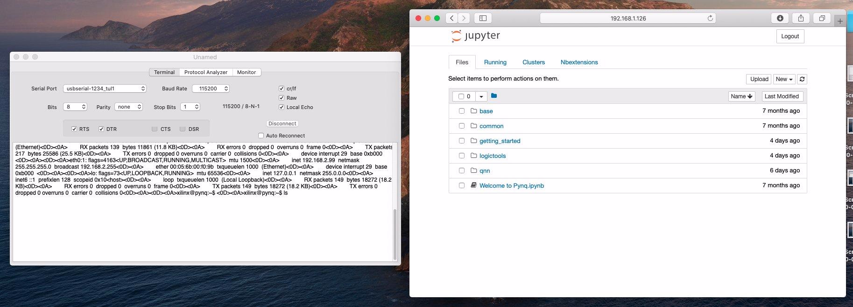This screenshot has width=853, height=307.
Task: Expand the Baud Rate selector
Action: click(x=212, y=89)
